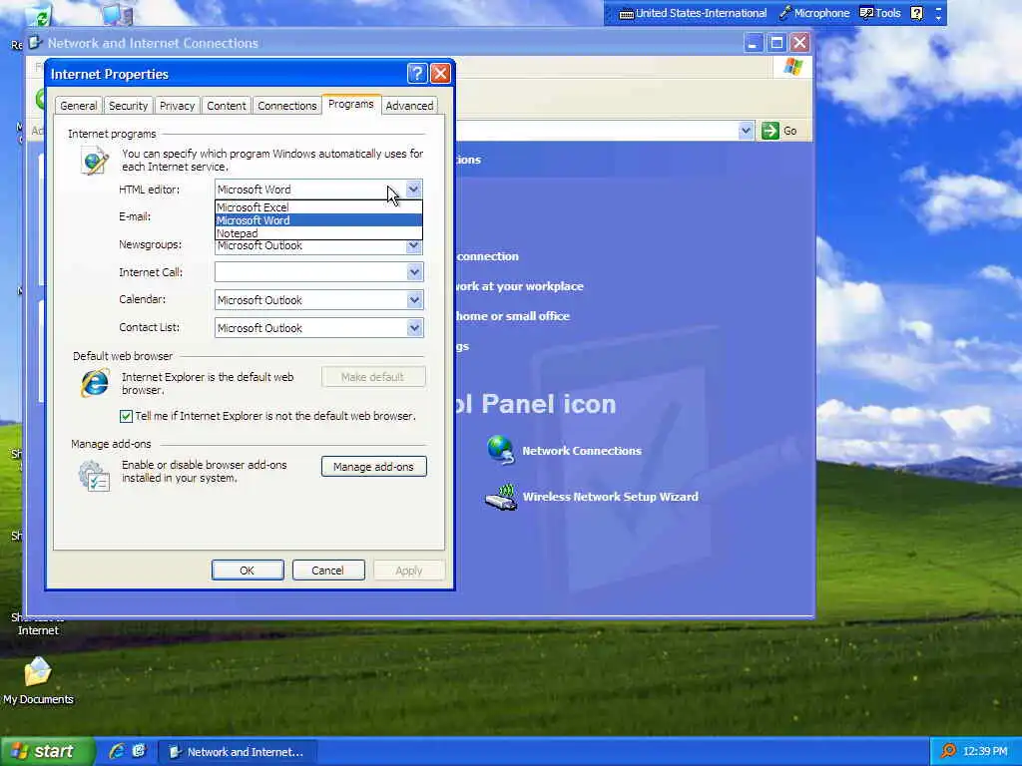Image resolution: width=1022 pixels, height=766 pixels.
Task: Click the Internet programs globe icon
Action: point(94,161)
